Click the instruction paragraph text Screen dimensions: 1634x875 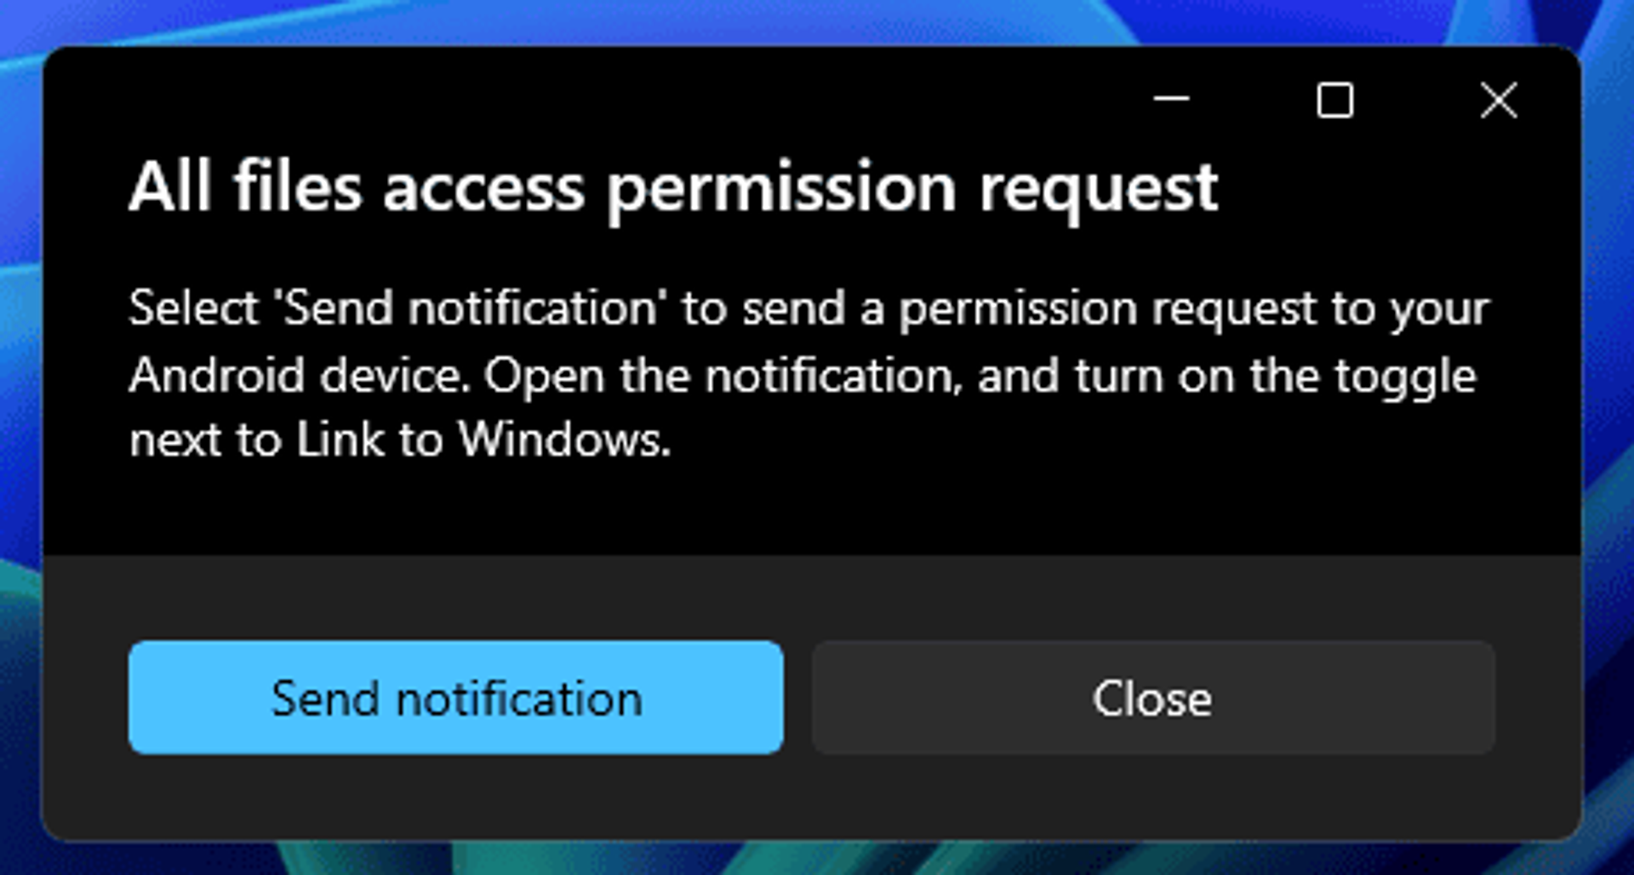[x=809, y=374]
